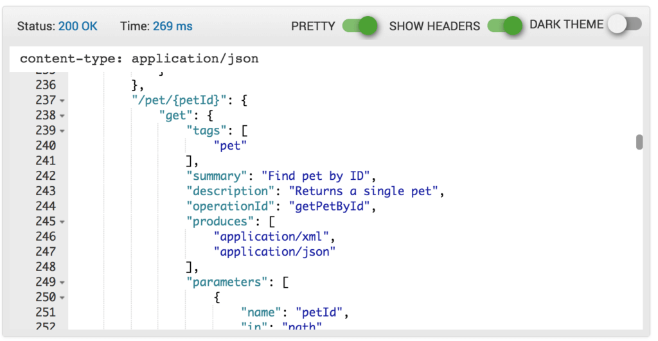Enable the DARK THEME switch
This screenshot has height=341, width=658.
coord(625,24)
